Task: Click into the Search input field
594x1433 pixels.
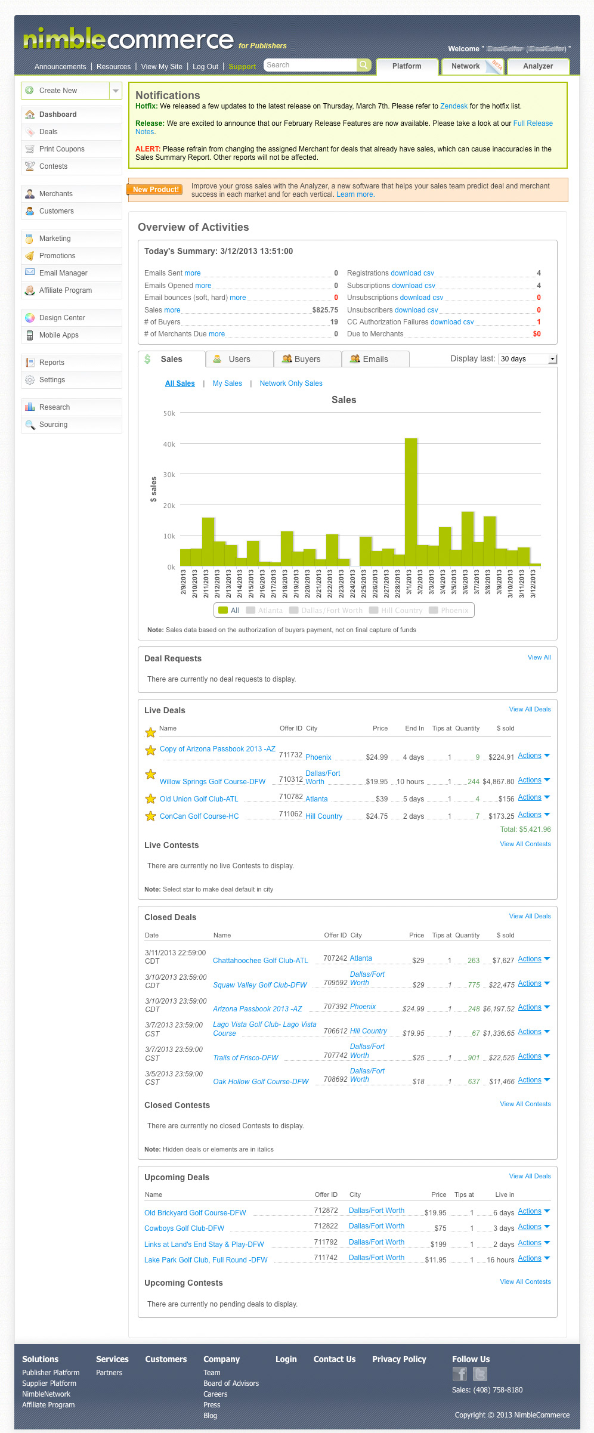Action: click(310, 65)
